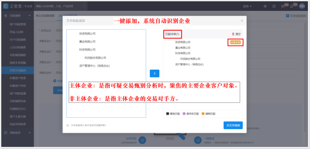
Task: Click the 精准匹配 black legend swatch
Action: click(x=167, y=114)
